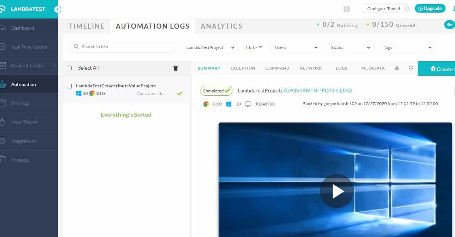
Task: Select the Issue Tracker in the sidebar
Action: [x=25, y=122]
